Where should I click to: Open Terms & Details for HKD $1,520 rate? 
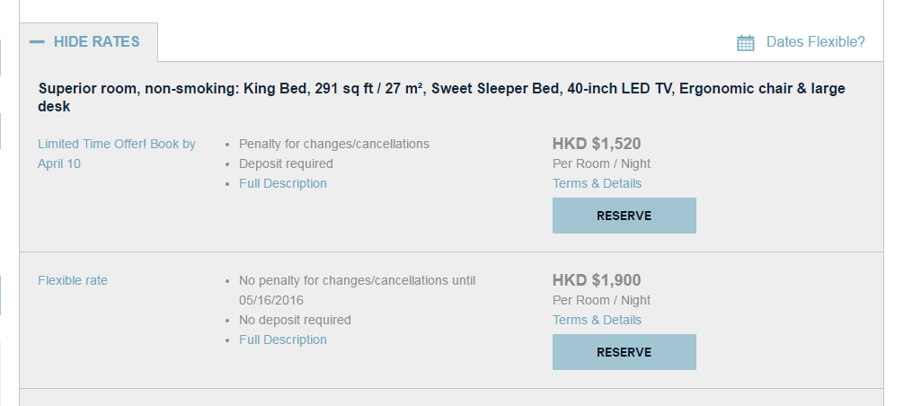click(597, 183)
